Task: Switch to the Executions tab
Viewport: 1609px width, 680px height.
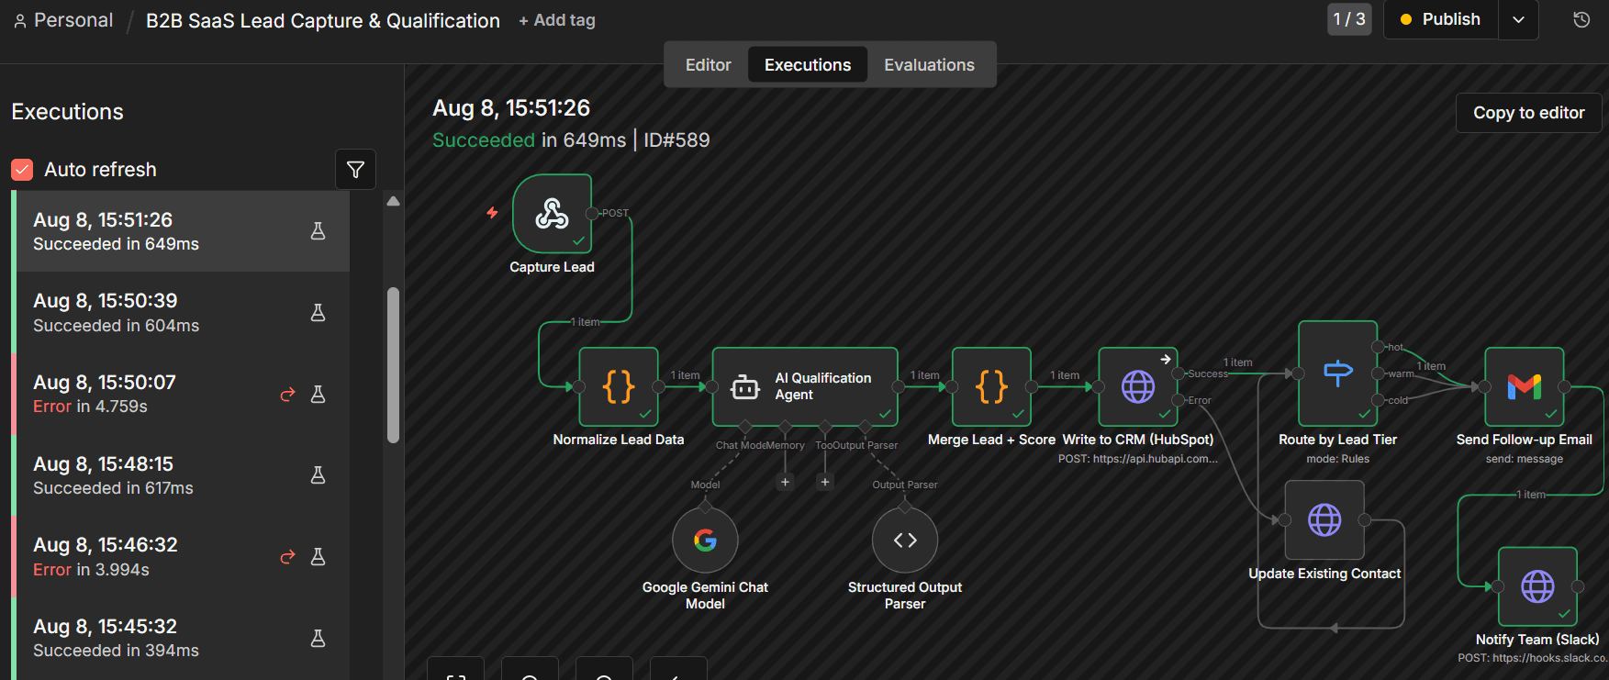Action: tap(808, 65)
